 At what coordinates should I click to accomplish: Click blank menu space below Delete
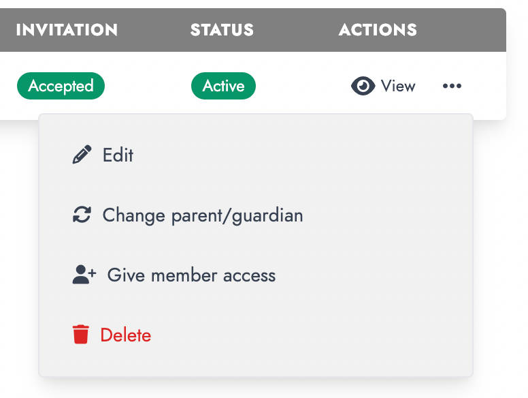pos(256,361)
